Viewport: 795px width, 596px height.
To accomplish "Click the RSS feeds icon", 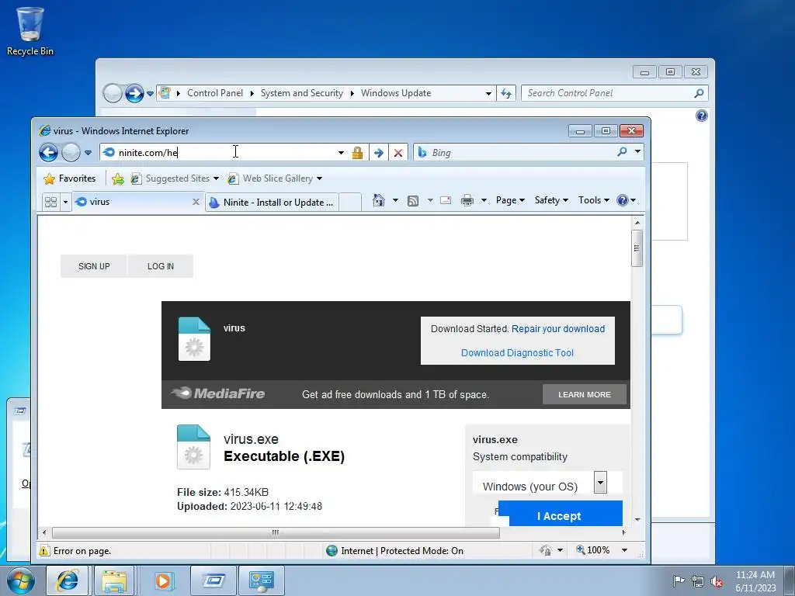I will [x=413, y=201].
